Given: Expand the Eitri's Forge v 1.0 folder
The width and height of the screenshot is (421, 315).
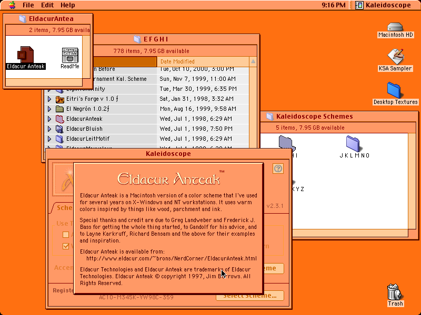Looking at the screenshot, I should pos(49,99).
